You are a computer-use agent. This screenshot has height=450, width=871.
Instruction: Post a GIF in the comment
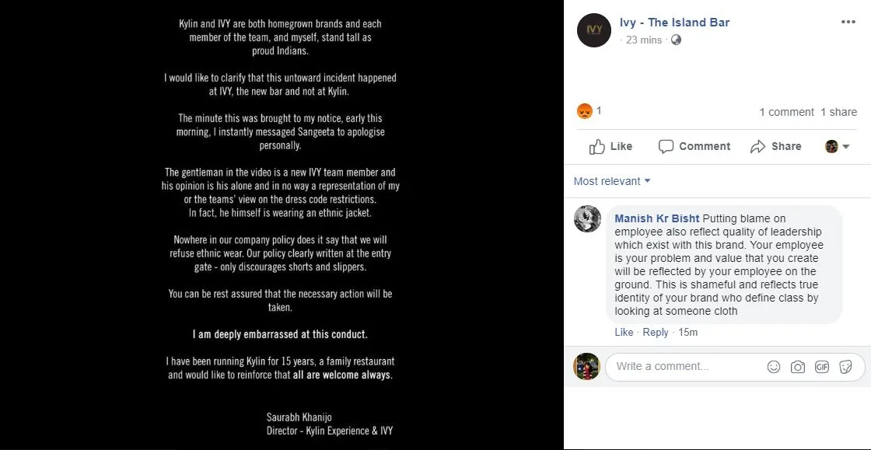point(821,367)
